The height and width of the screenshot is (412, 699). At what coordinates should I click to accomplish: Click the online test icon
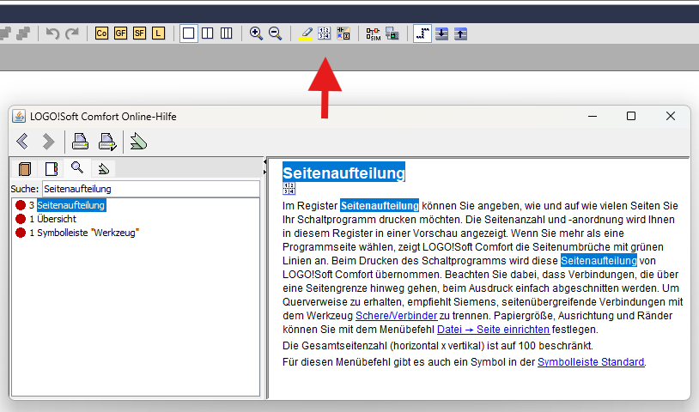click(x=392, y=33)
